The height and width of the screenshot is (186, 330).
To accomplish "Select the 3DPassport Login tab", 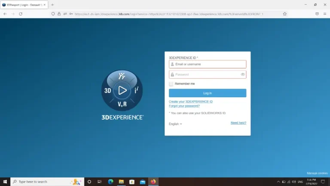I will 24,5.
